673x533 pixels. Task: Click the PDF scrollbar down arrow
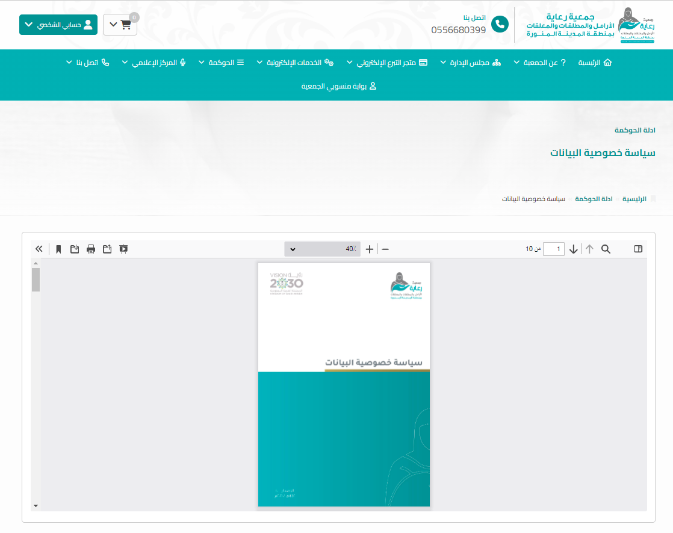(x=36, y=506)
